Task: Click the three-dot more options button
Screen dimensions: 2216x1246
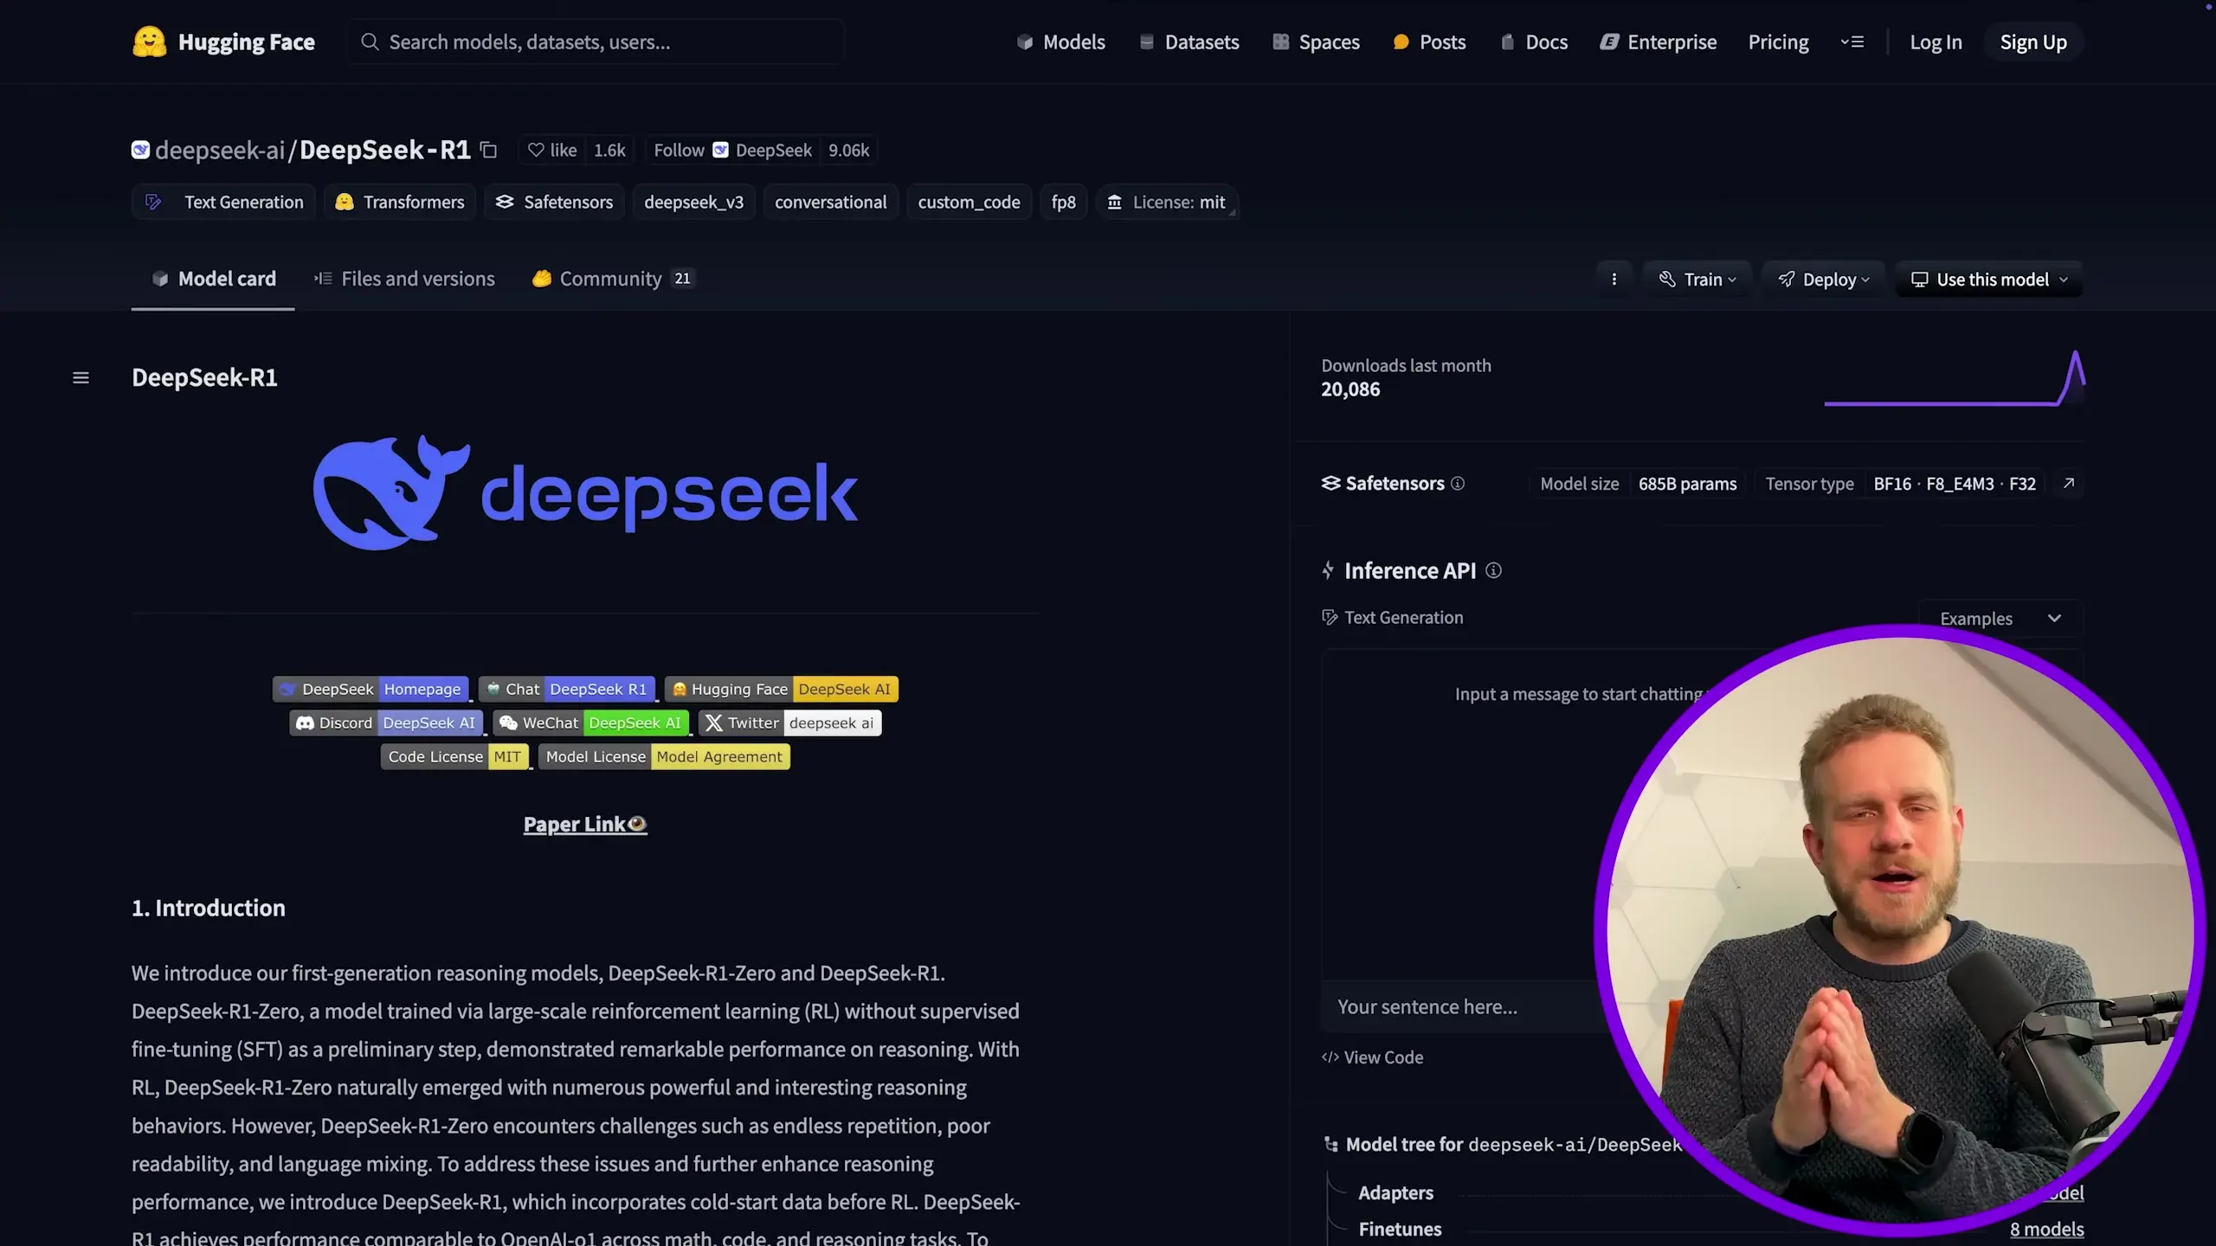Action: tap(1614, 279)
